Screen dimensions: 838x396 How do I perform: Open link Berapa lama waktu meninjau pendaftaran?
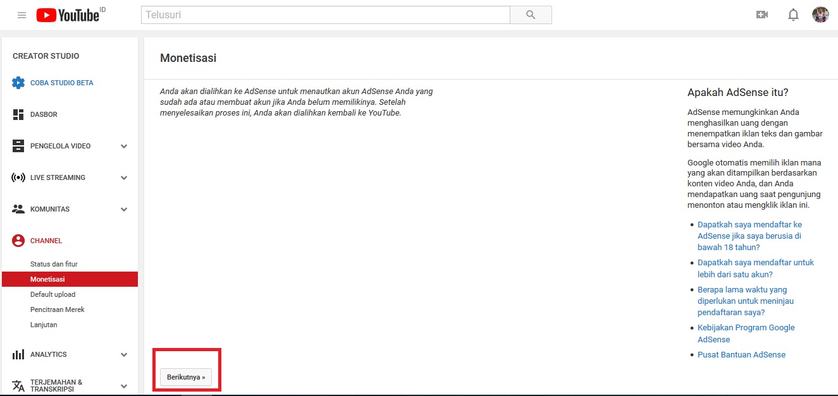[746, 301]
